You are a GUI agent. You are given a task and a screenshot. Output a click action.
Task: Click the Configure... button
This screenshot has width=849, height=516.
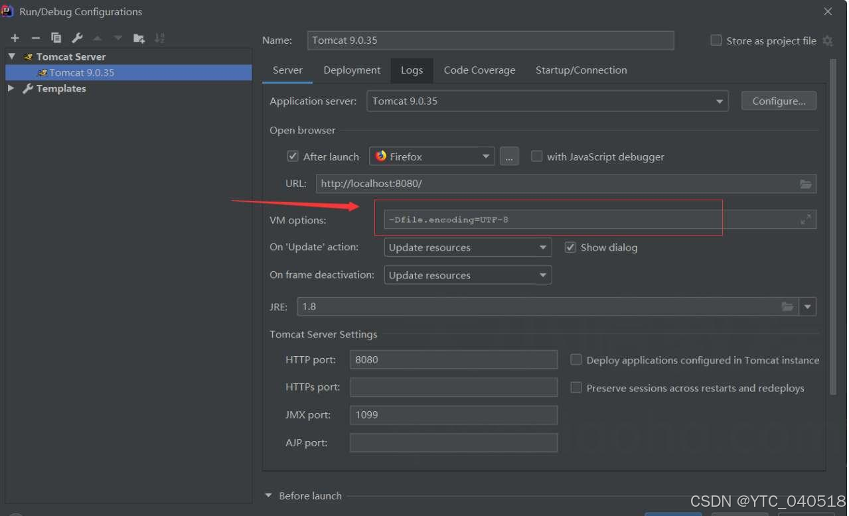point(779,101)
